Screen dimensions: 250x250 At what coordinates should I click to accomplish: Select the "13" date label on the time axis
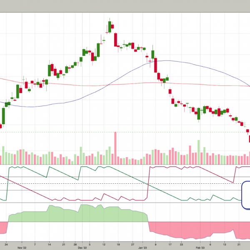[225, 244]
